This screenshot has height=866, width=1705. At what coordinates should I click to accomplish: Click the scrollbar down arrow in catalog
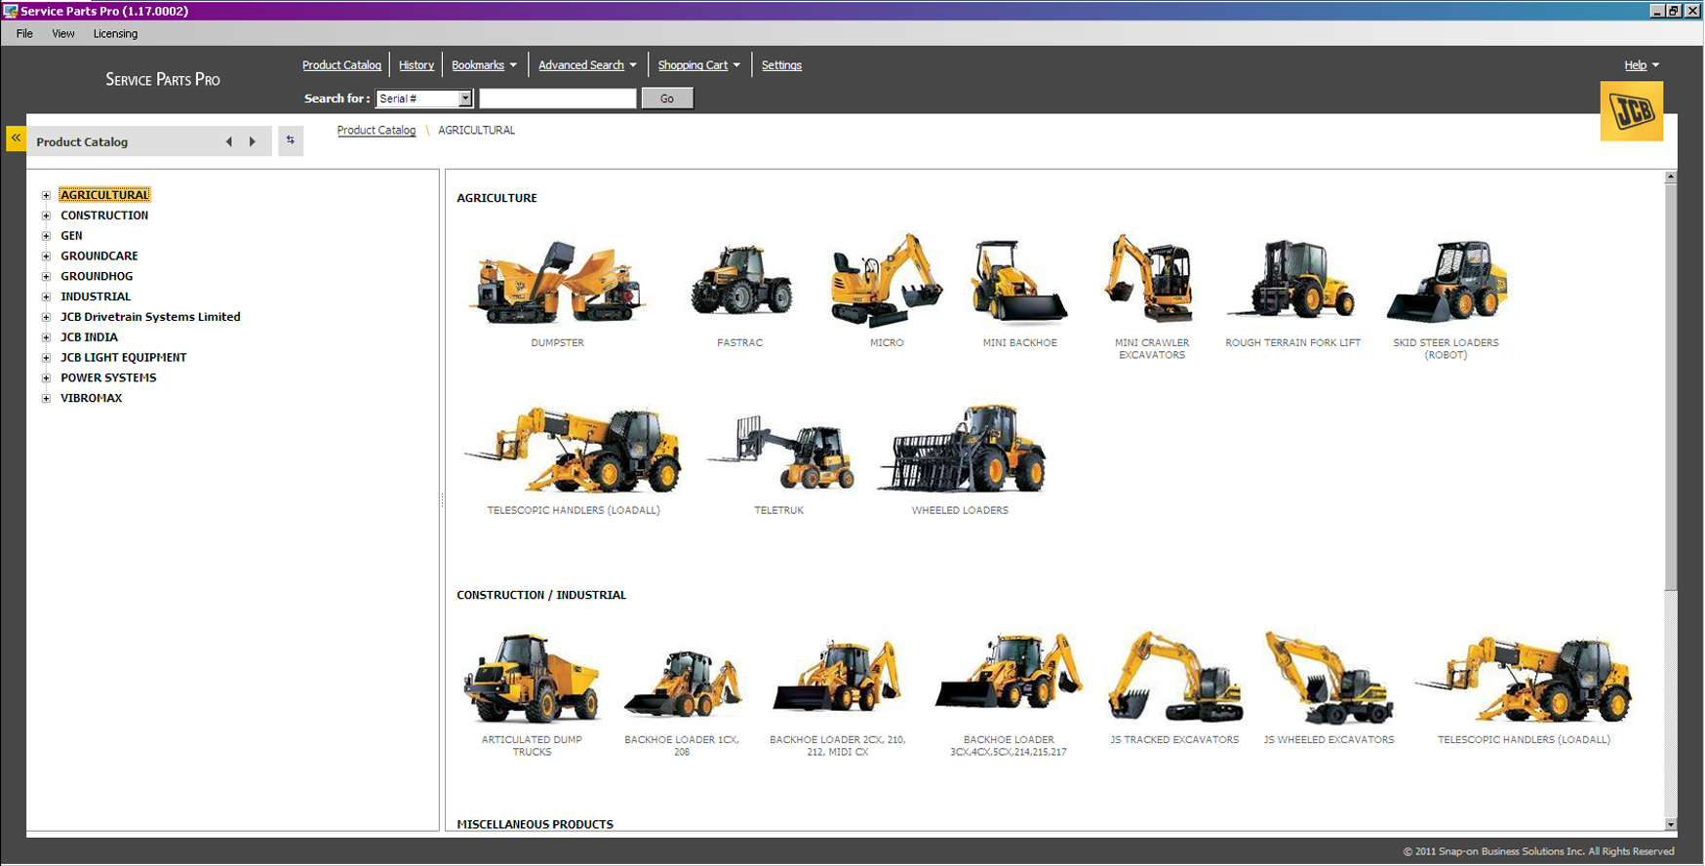[1670, 824]
